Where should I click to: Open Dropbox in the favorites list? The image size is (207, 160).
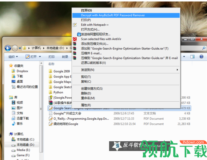coord(20,71)
